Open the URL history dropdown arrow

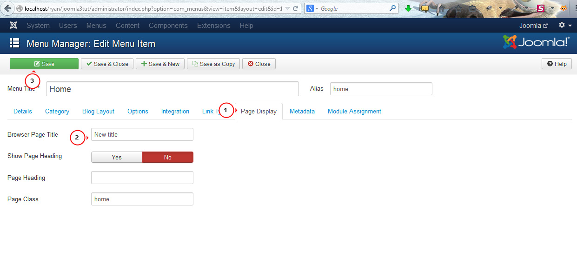point(287,8)
